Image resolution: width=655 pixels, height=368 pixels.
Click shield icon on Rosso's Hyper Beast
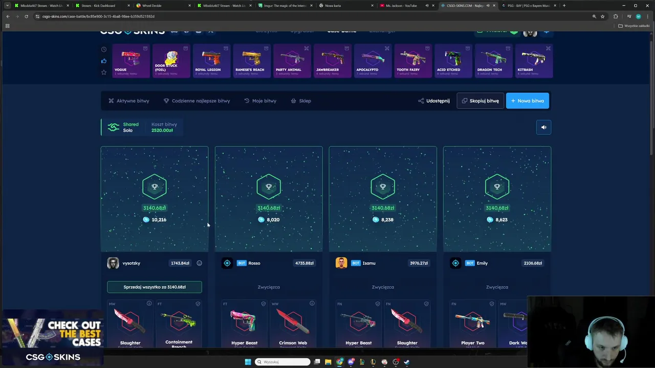coord(264,304)
